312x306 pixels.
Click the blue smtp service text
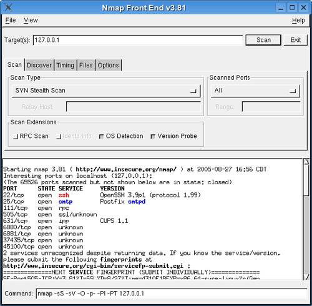[66, 202]
